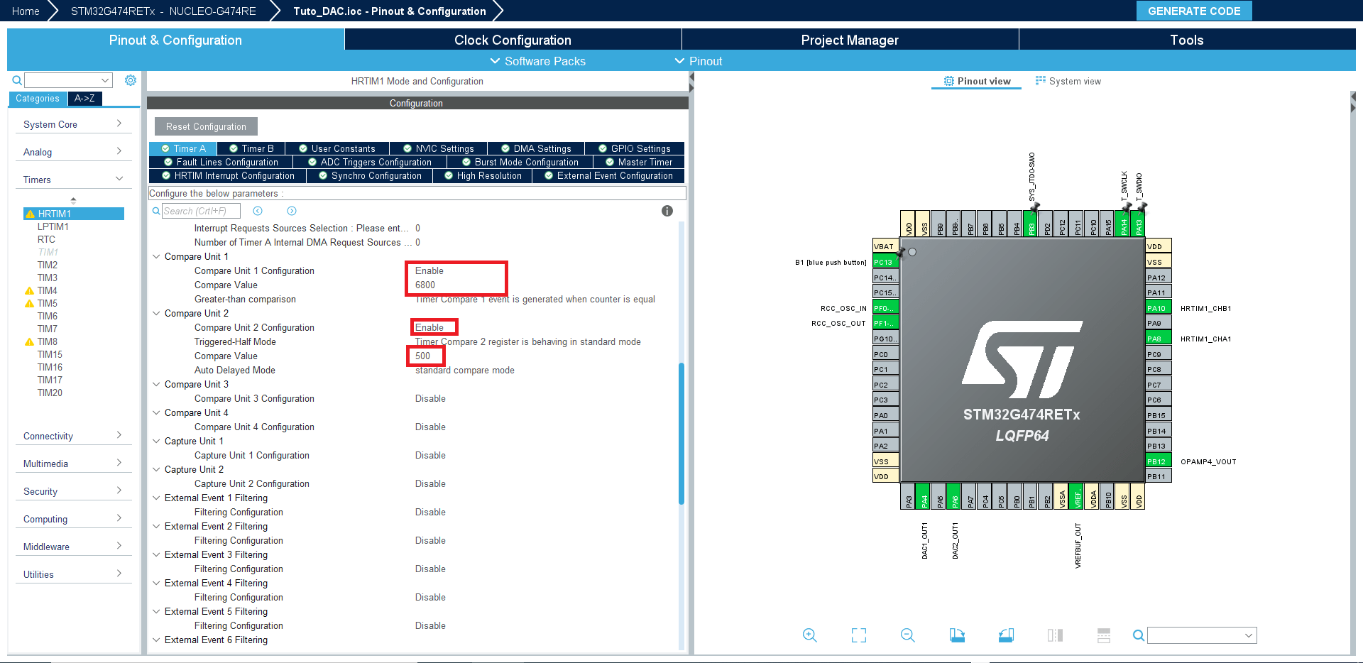This screenshot has width=1363, height=663.
Task: Open External Event Configuration tab
Action: [x=608, y=175]
